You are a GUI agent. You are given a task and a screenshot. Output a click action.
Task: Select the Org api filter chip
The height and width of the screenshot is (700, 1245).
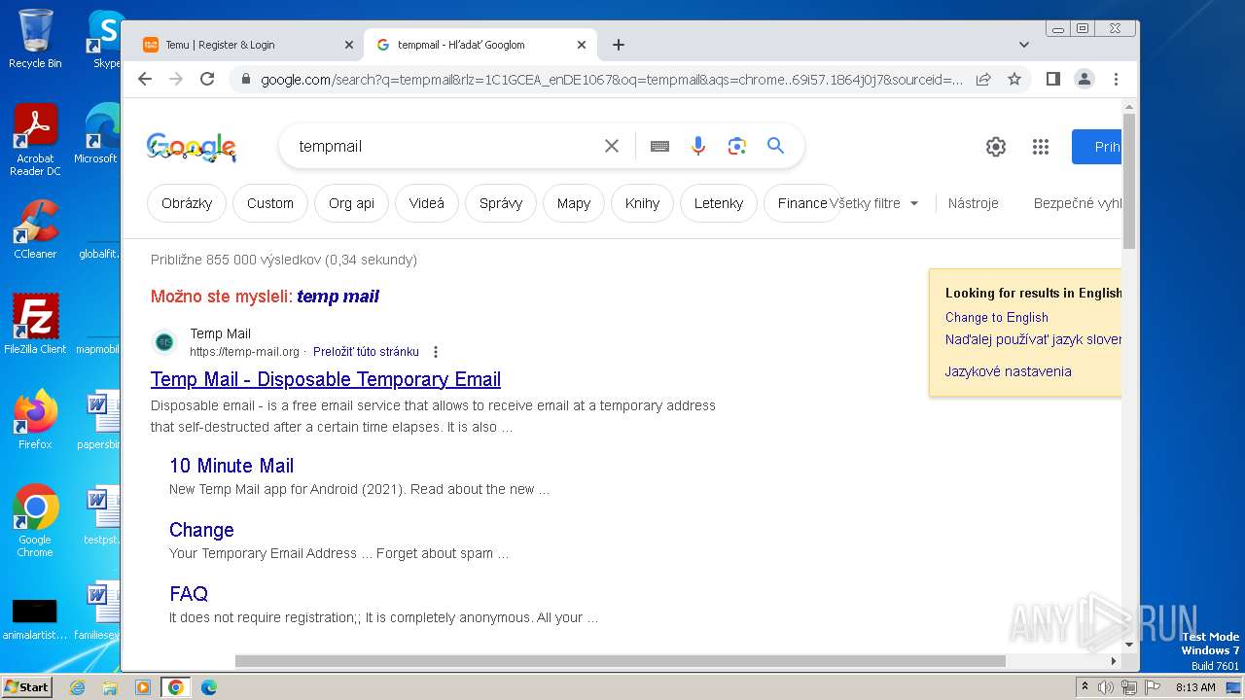(351, 203)
